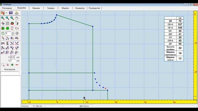Open the Конвертор tab

pos(80,8)
